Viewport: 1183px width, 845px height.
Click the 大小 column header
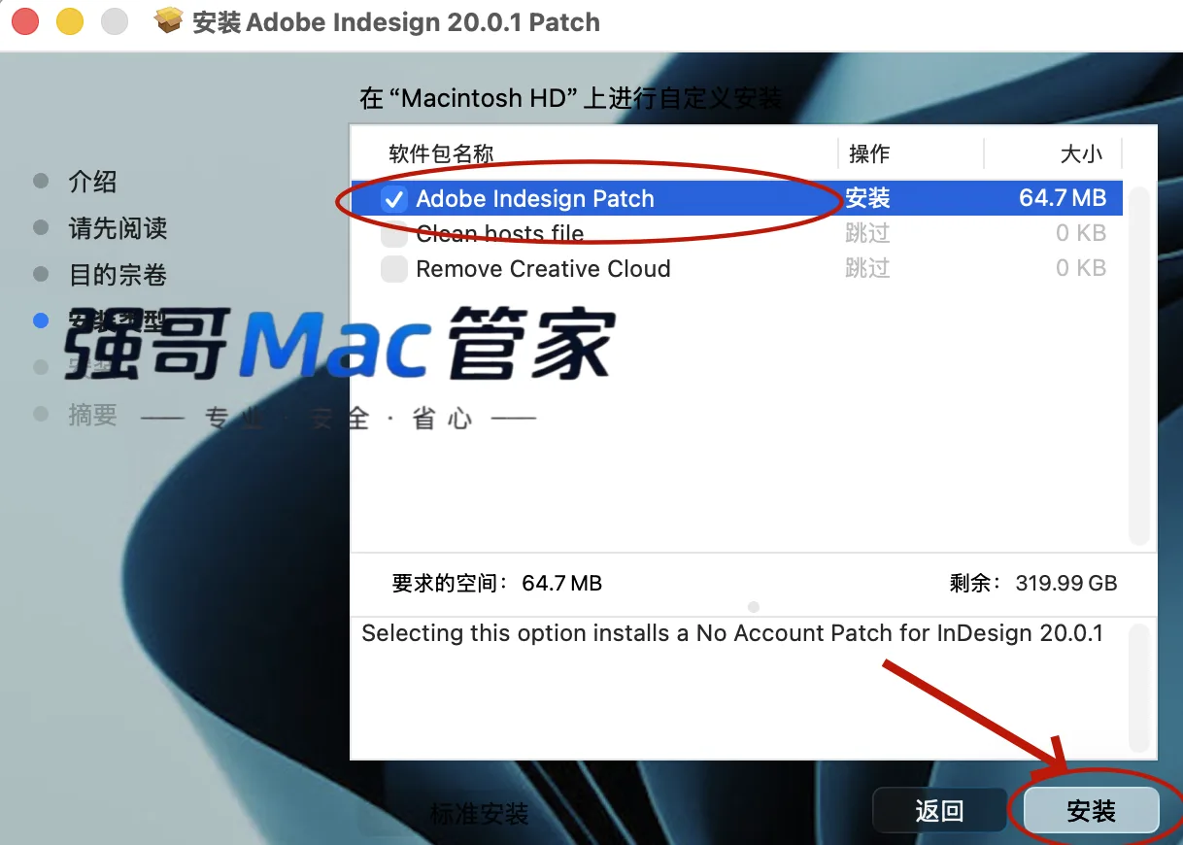1081,153
